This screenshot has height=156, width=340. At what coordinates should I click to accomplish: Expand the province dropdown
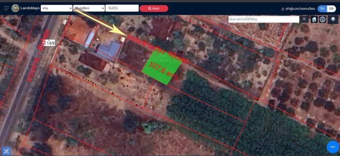(x=56, y=8)
